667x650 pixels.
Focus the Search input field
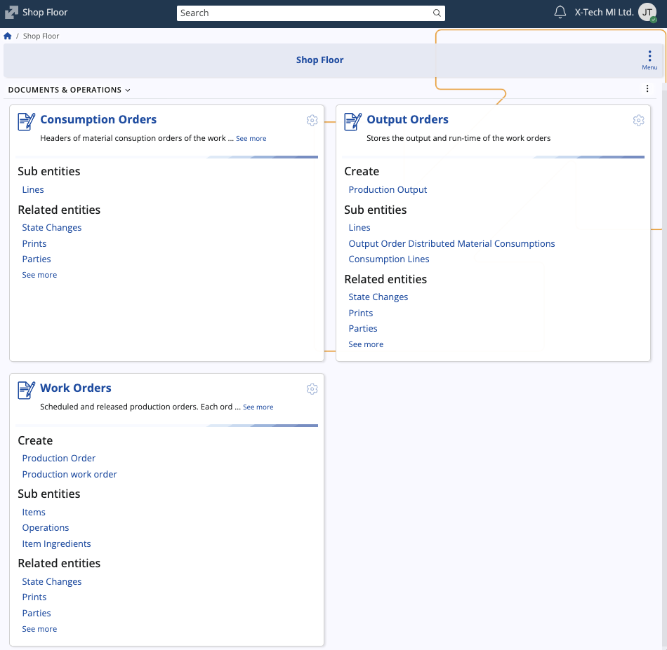[302, 13]
